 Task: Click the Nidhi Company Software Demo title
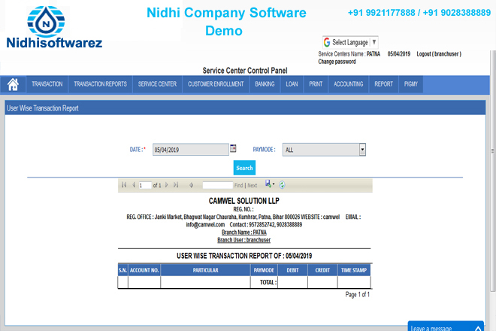(226, 22)
